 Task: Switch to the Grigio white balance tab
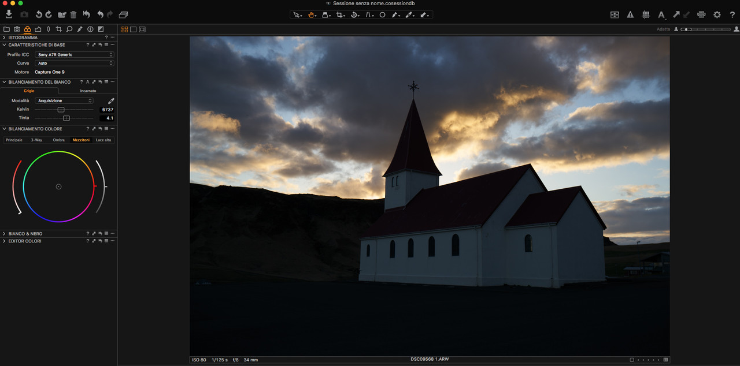point(29,91)
